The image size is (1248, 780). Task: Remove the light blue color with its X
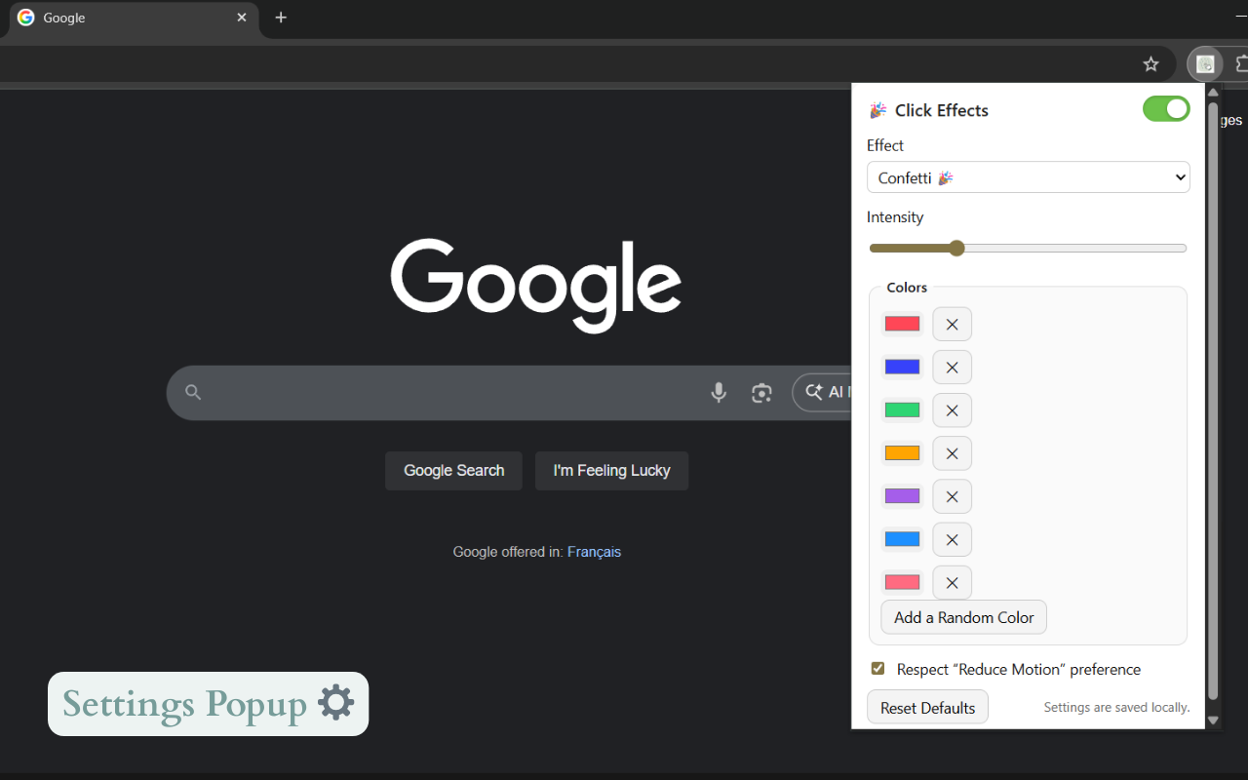[x=952, y=539]
